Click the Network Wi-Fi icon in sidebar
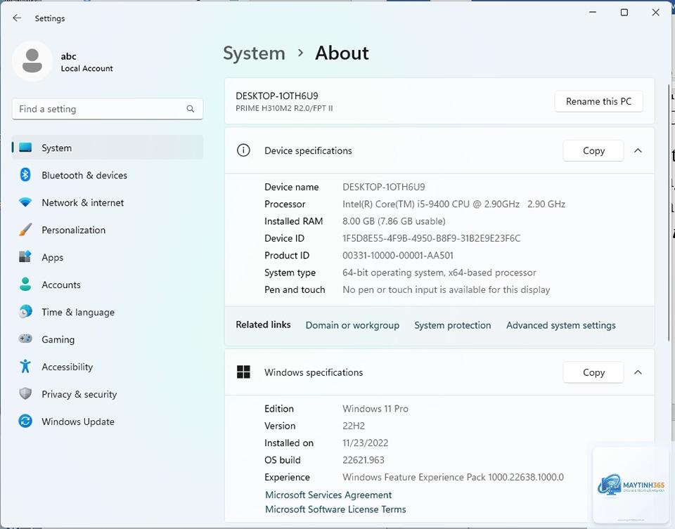 [x=25, y=202]
